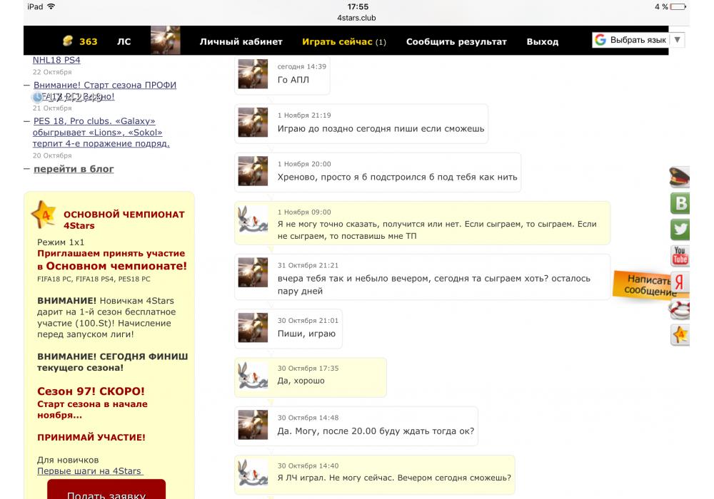The width and height of the screenshot is (714, 499).
Task: Click Выбрать язык language selector
Action: click(638, 40)
